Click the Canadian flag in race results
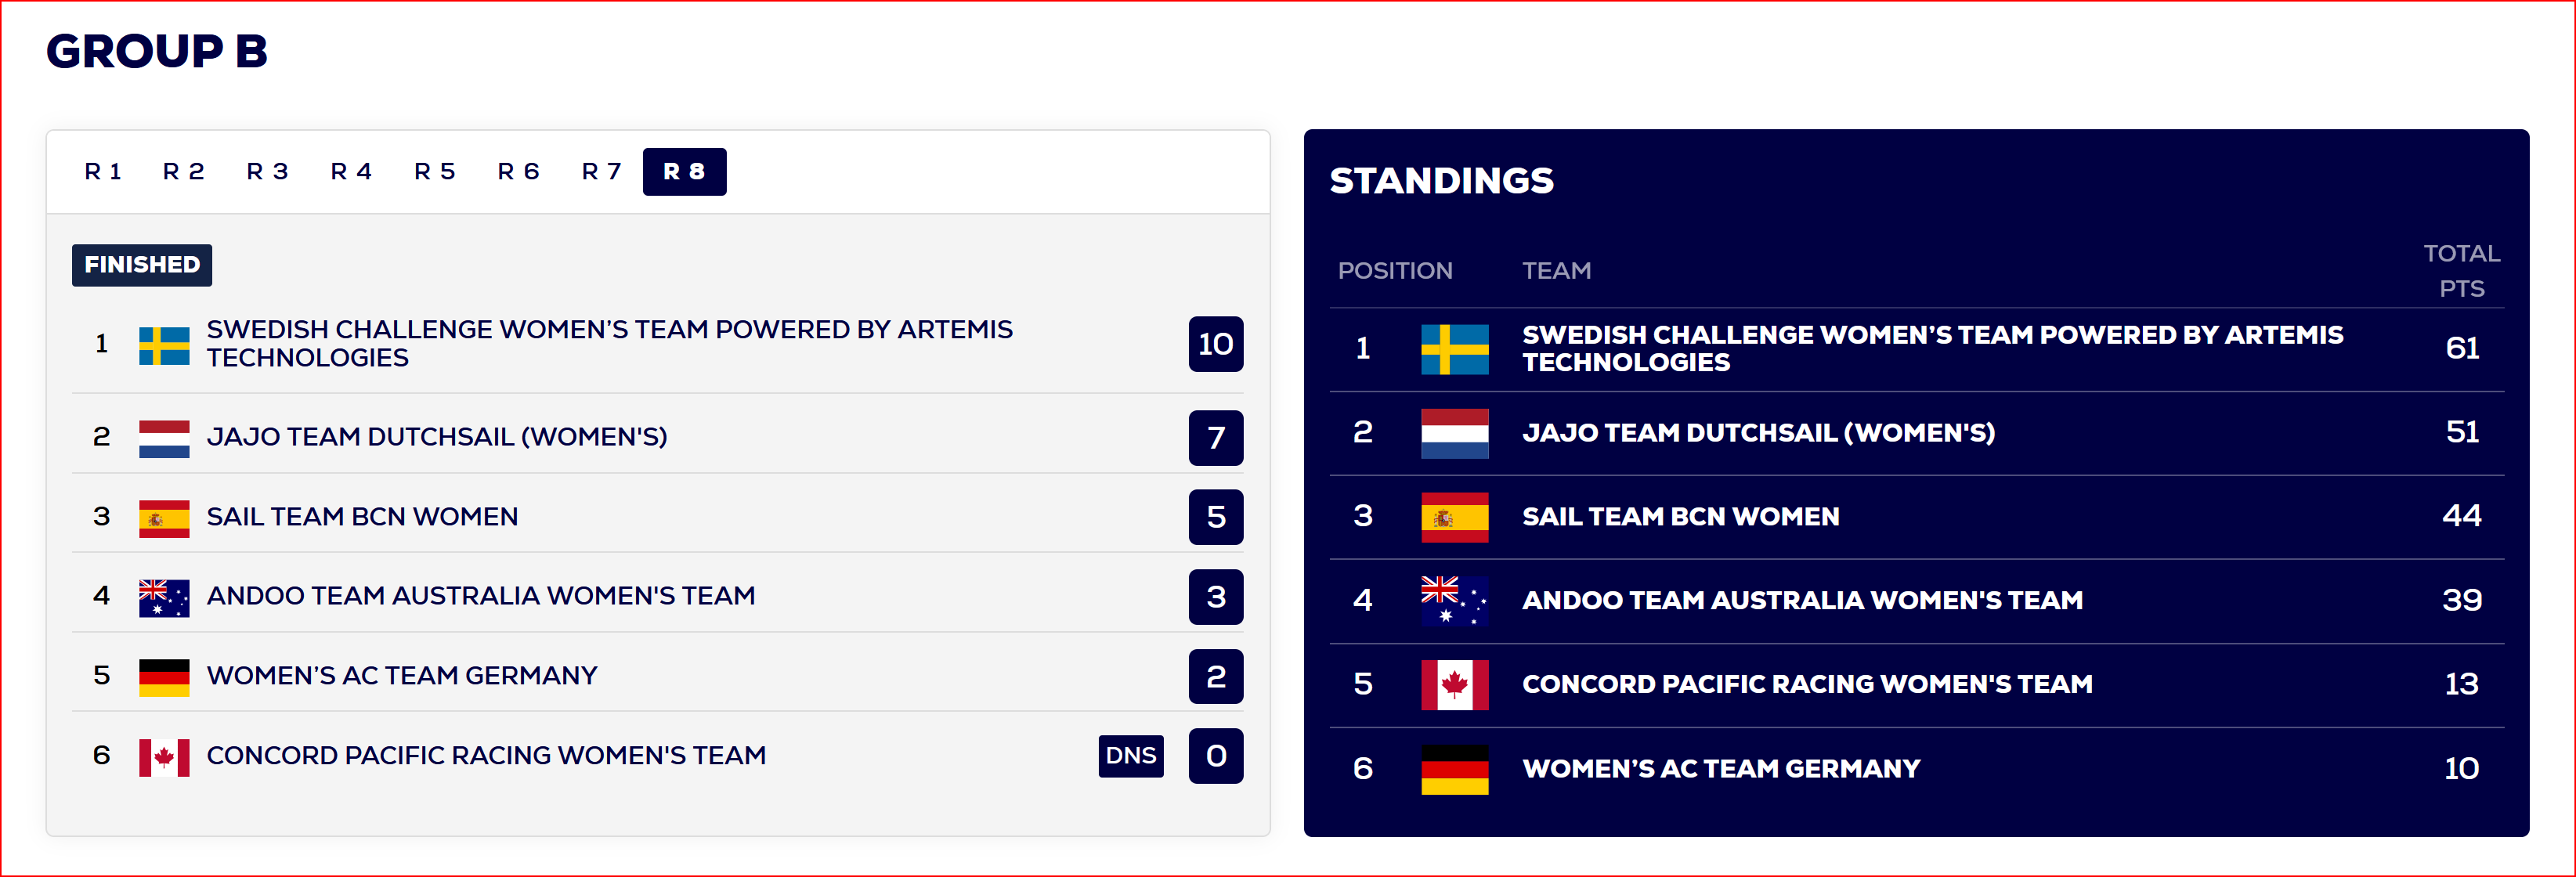This screenshot has width=2576, height=877. (164, 757)
